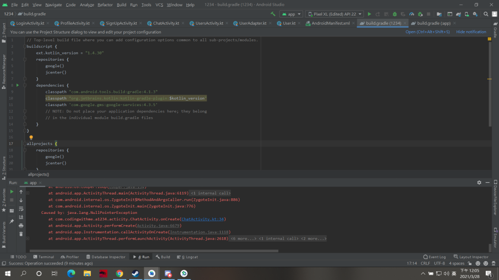This screenshot has width=499, height=280.
Task: Toggle the Favorites sidebar panel
Action: pos(4,200)
